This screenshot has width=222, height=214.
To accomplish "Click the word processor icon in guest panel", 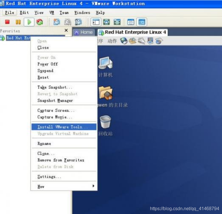I will 141,41.
